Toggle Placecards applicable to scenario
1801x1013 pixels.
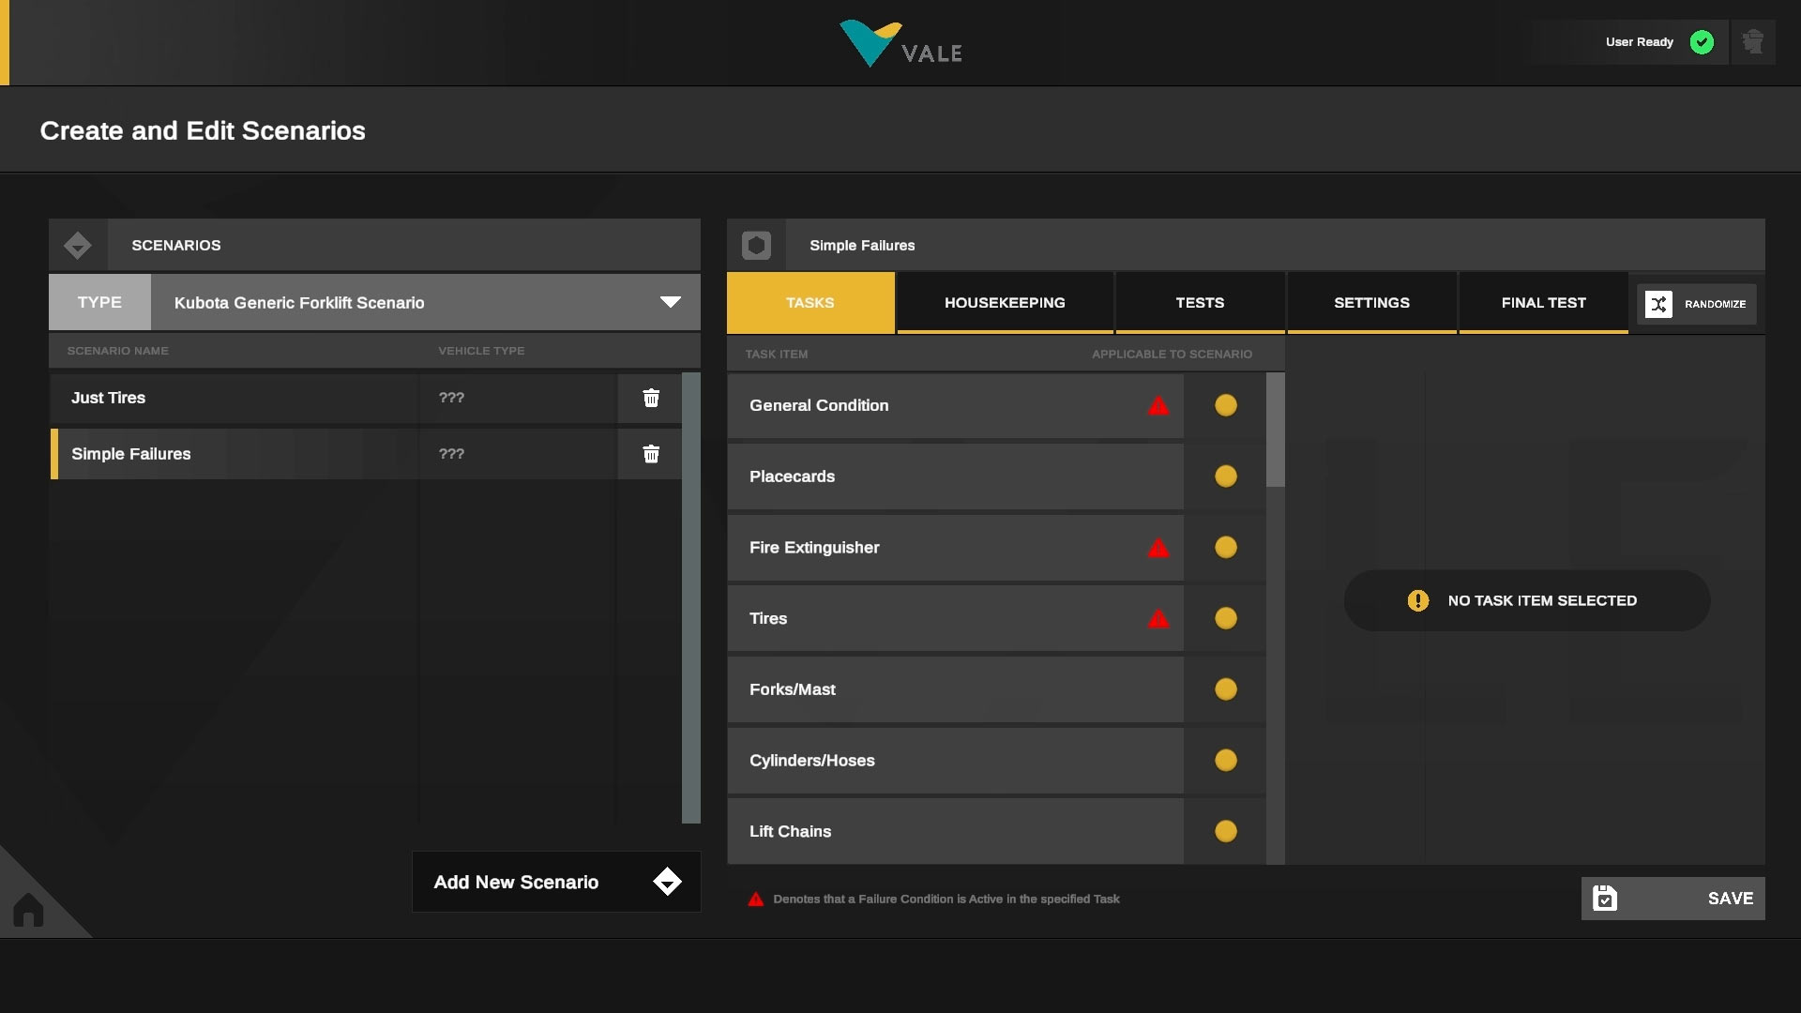point(1225,476)
